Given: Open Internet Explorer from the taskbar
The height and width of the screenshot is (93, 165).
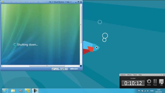Looking at the screenshot, I should pos(5,91).
